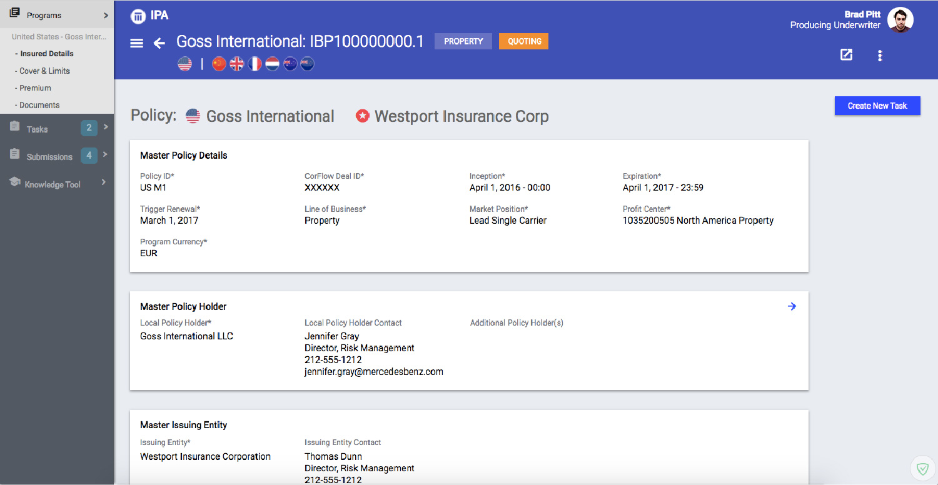The height and width of the screenshot is (485, 938).
Task: Click Trigger Renewal value March 1, 2017
Action: (x=169, y=221)
